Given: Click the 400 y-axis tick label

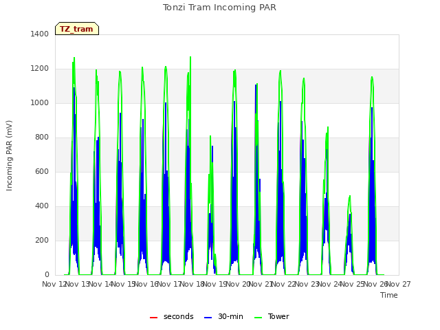Looking at the screenshot, I should 42,206.
